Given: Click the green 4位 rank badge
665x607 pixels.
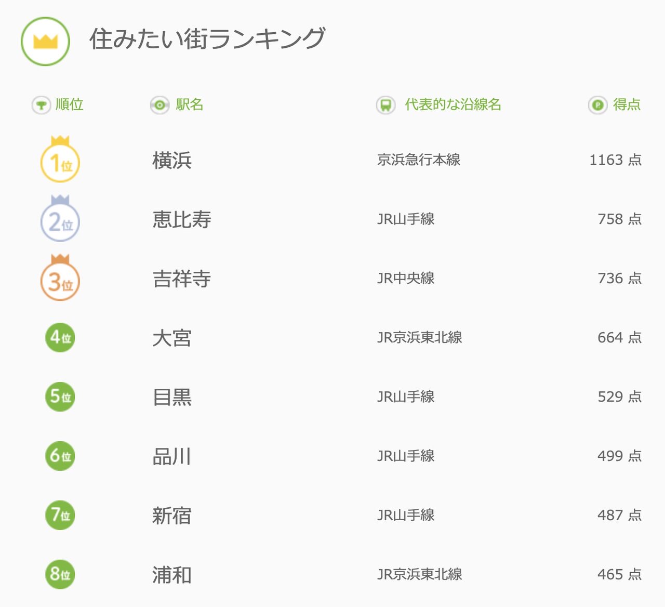Looking at the screenshot, I should click(60, 337).
